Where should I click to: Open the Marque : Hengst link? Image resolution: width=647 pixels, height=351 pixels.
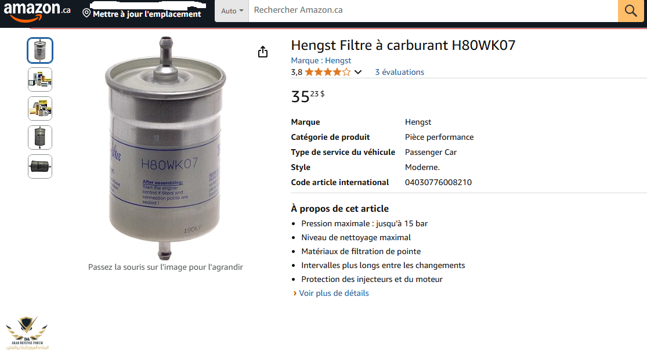(x=321, y=61)
